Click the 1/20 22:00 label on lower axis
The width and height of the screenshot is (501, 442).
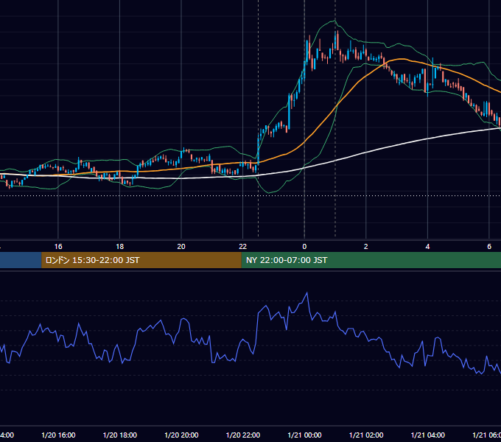coord(243,435)
